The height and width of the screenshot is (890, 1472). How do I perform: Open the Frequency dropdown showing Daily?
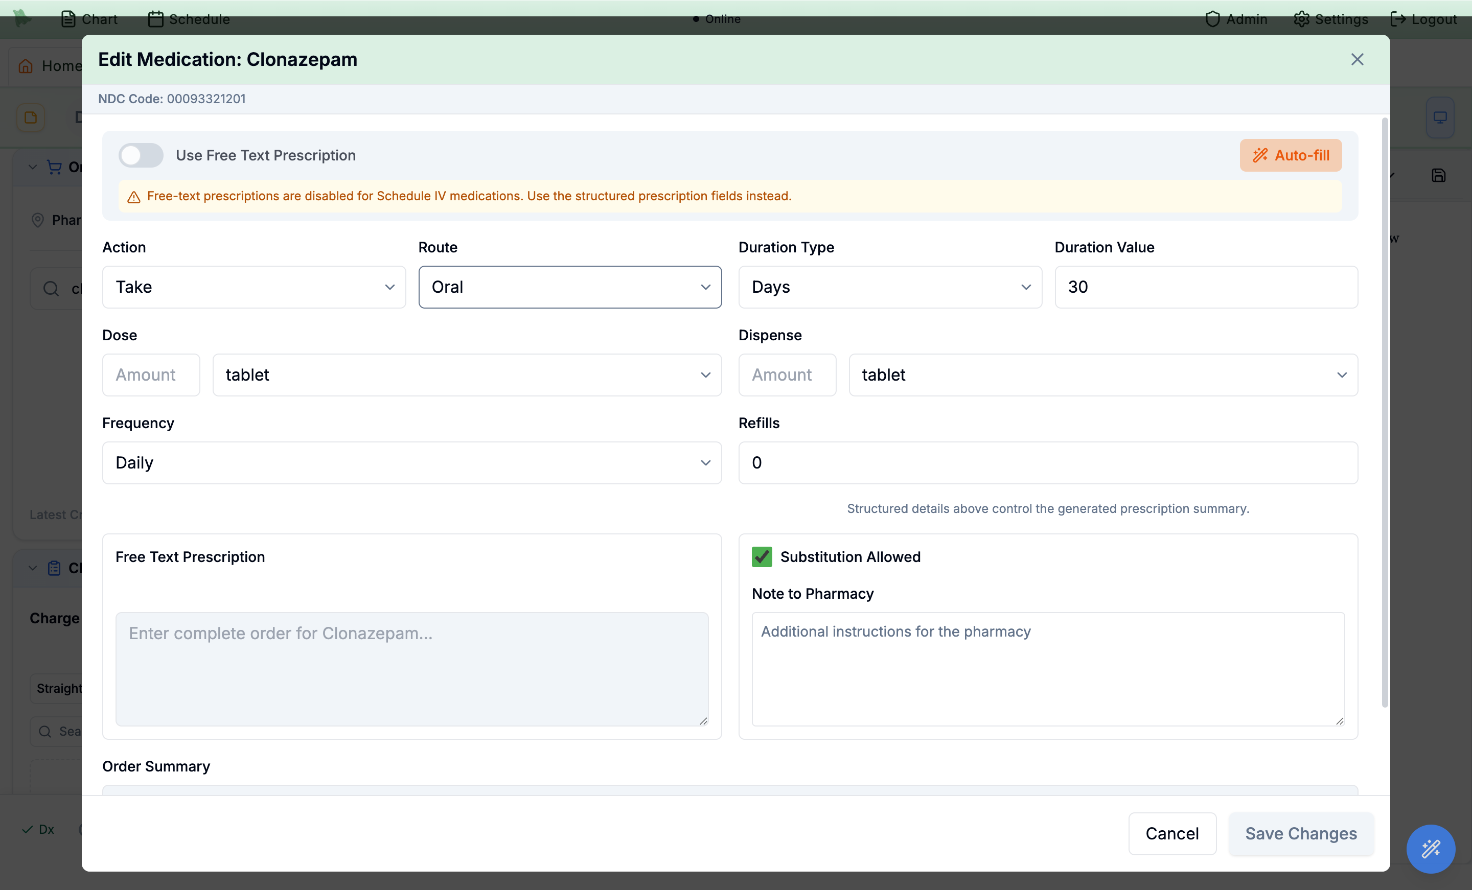(412, 463)
